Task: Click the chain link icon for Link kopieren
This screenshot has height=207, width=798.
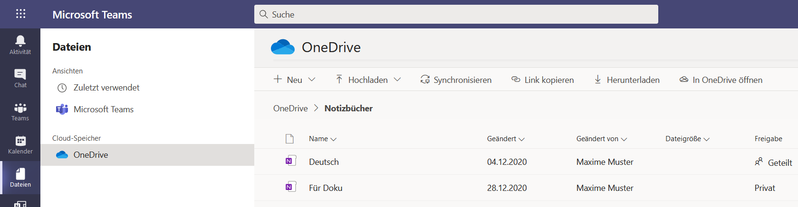Action: pyautogui.click(x=516, y=79)
